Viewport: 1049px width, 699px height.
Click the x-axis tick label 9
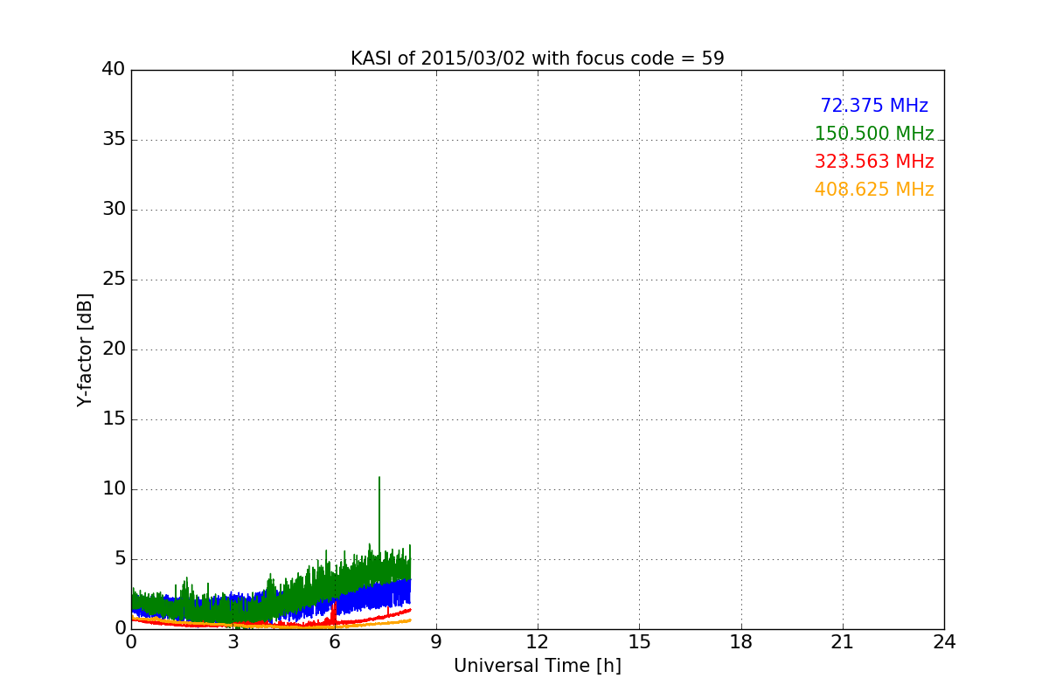pyautogui.click(x=435, y=641)
